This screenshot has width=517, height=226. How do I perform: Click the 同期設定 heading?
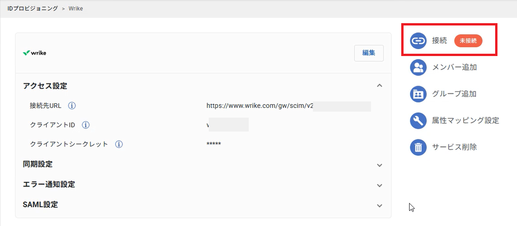(x=38, y=164)
